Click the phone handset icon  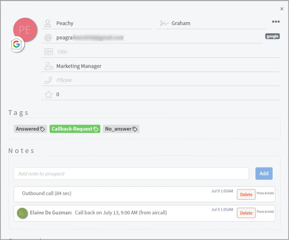[48, 80]
